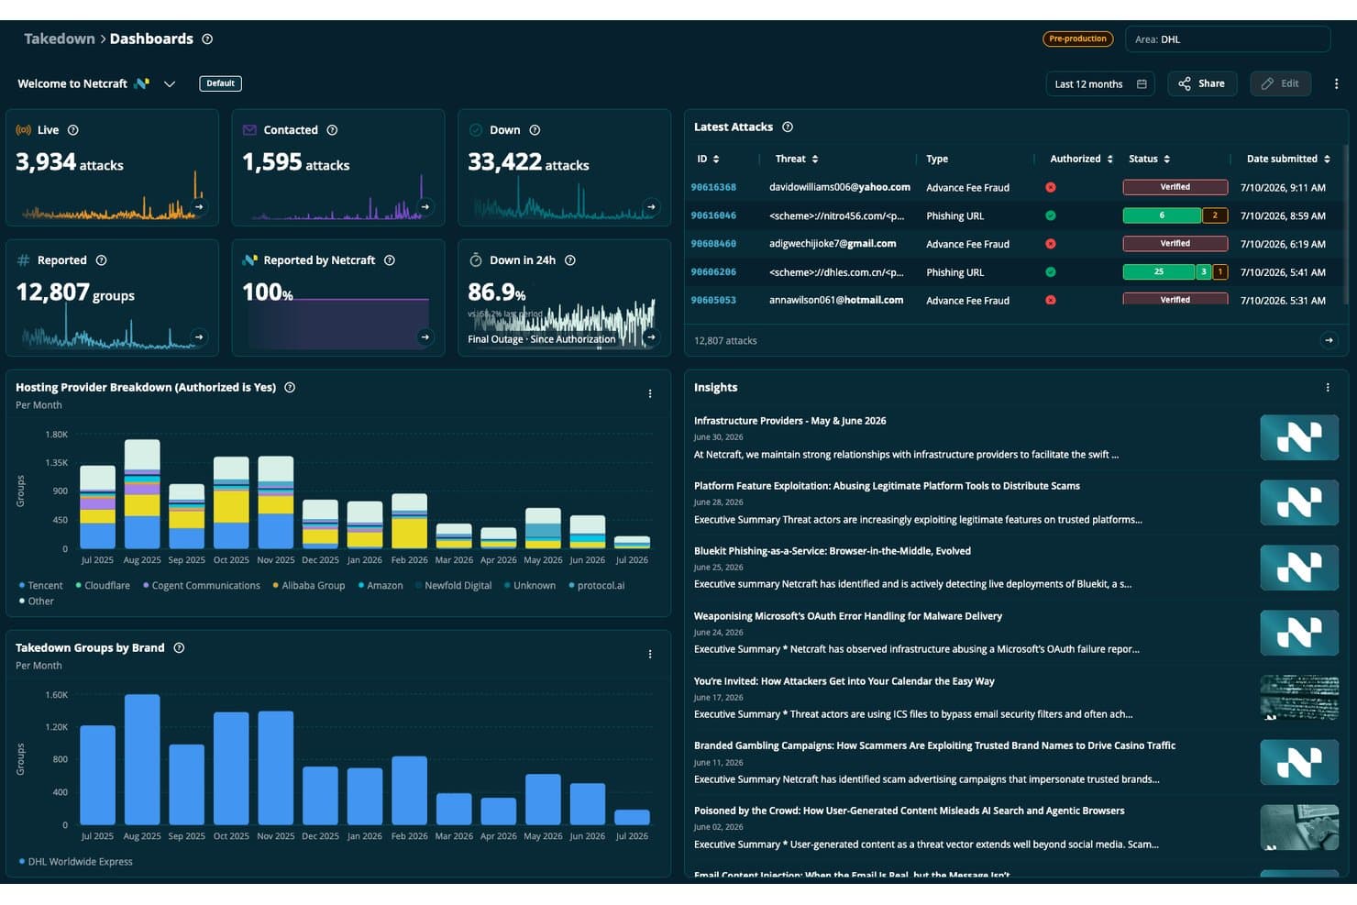Open the Down in 24h arrow button
This screenshot has height=905, width=1357.
click(651, 337)
